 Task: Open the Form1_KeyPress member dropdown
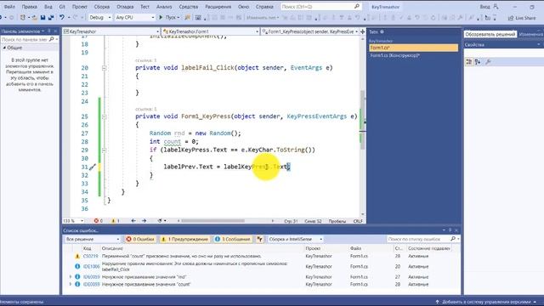coord(309,31)
